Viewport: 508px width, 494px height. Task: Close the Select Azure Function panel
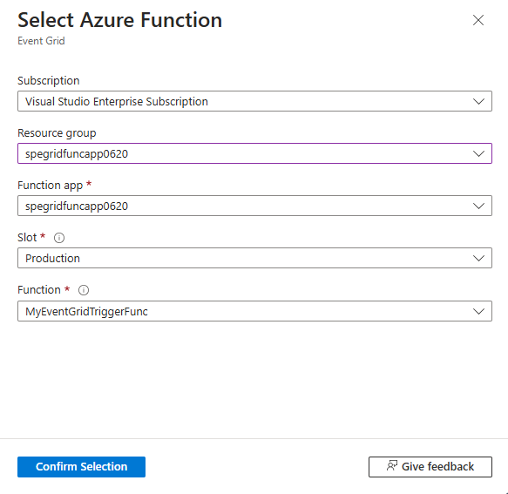(478, 20)
